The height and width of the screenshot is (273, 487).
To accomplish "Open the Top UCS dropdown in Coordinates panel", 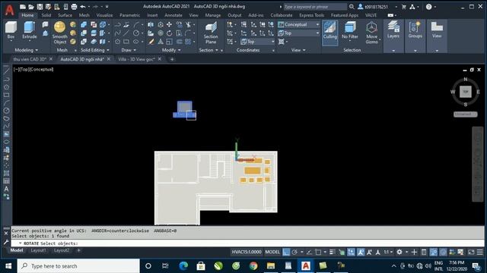I will 257,42.
